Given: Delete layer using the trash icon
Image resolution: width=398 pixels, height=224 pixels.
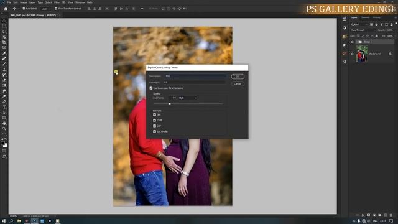Looking at the screenshot, I should tap(391, 215).
